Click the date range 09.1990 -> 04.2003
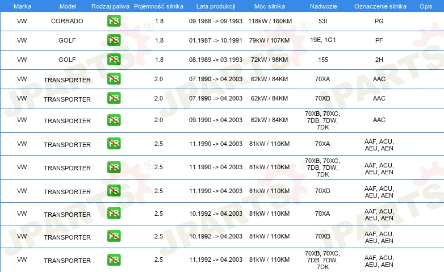 216,120
